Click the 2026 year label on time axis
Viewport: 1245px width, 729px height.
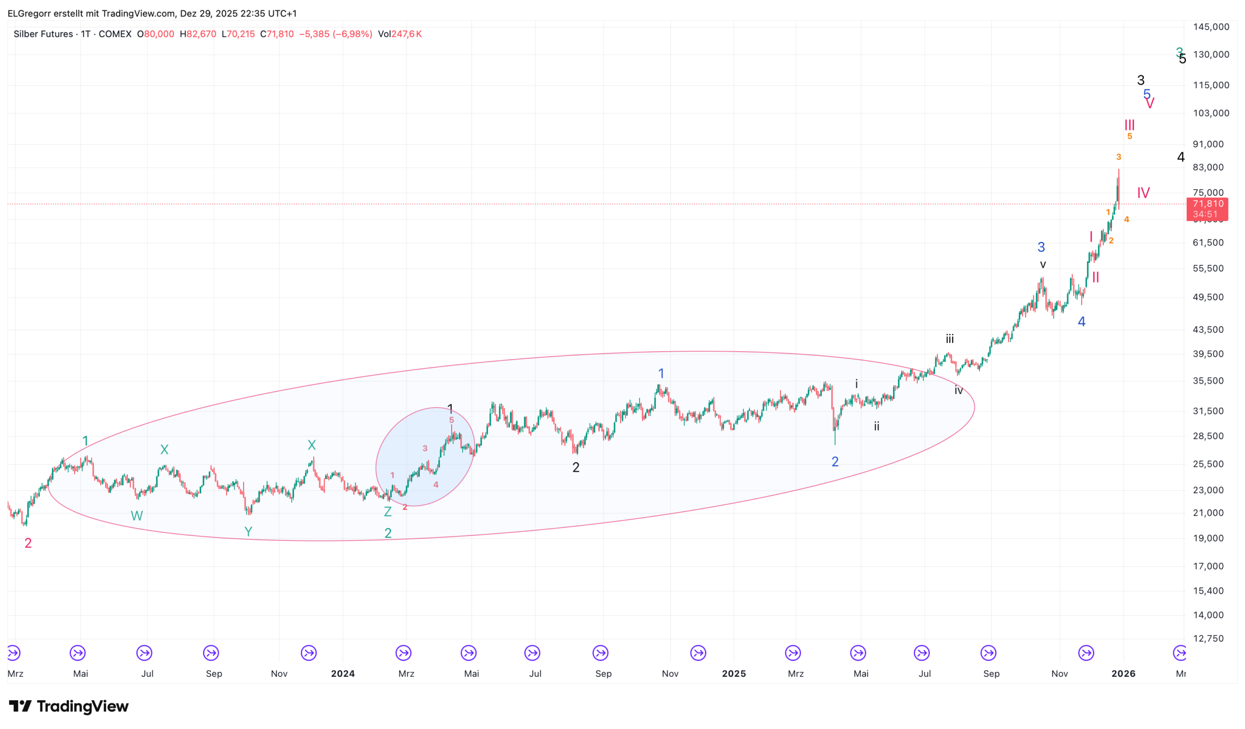(1123, 674)
